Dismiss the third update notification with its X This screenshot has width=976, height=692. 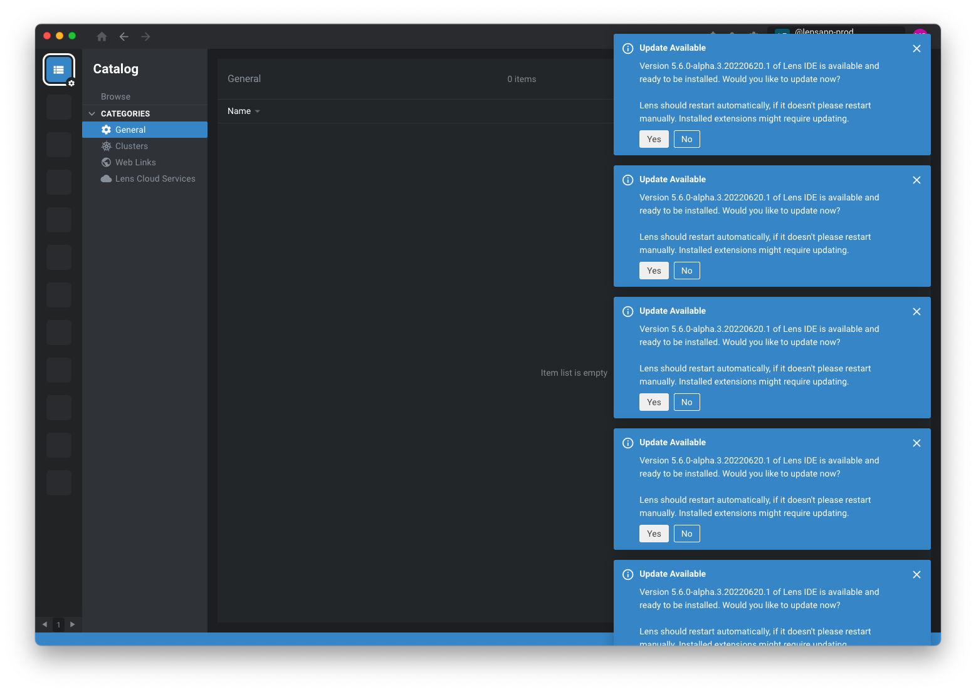click(x=916, y=311)
